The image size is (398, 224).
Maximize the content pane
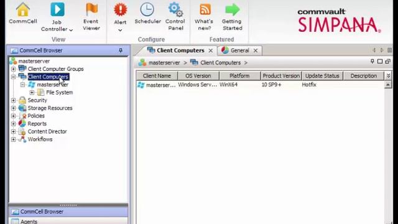click(x=380, y=62)
